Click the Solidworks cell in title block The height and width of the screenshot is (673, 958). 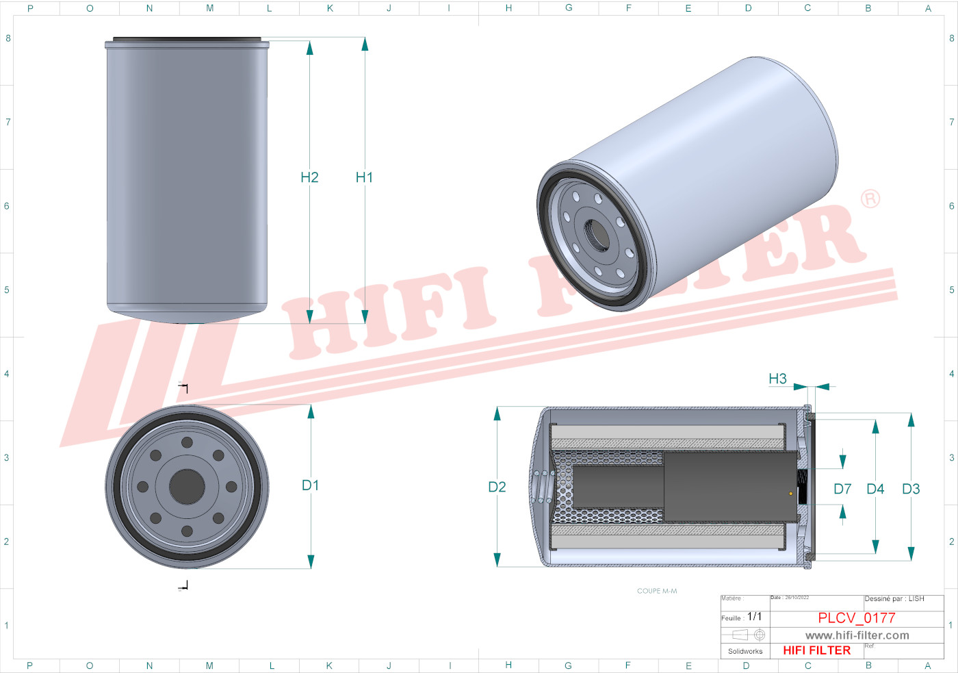point(745,651)
